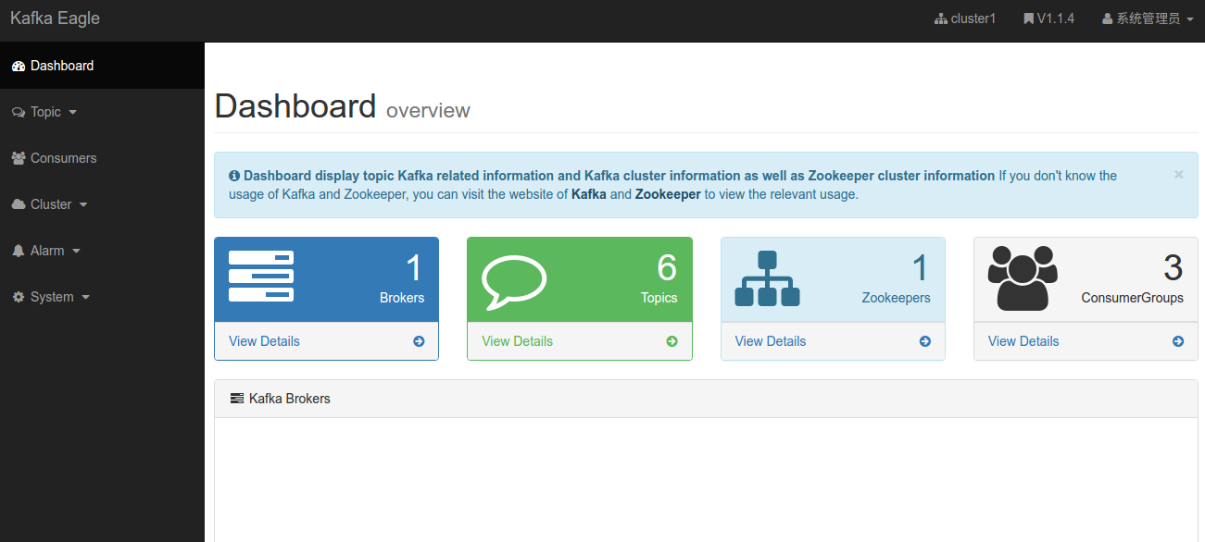1205x542 pixels.
Task: Click the arrow circle on Zookeepers card
Action: (925, 341)
